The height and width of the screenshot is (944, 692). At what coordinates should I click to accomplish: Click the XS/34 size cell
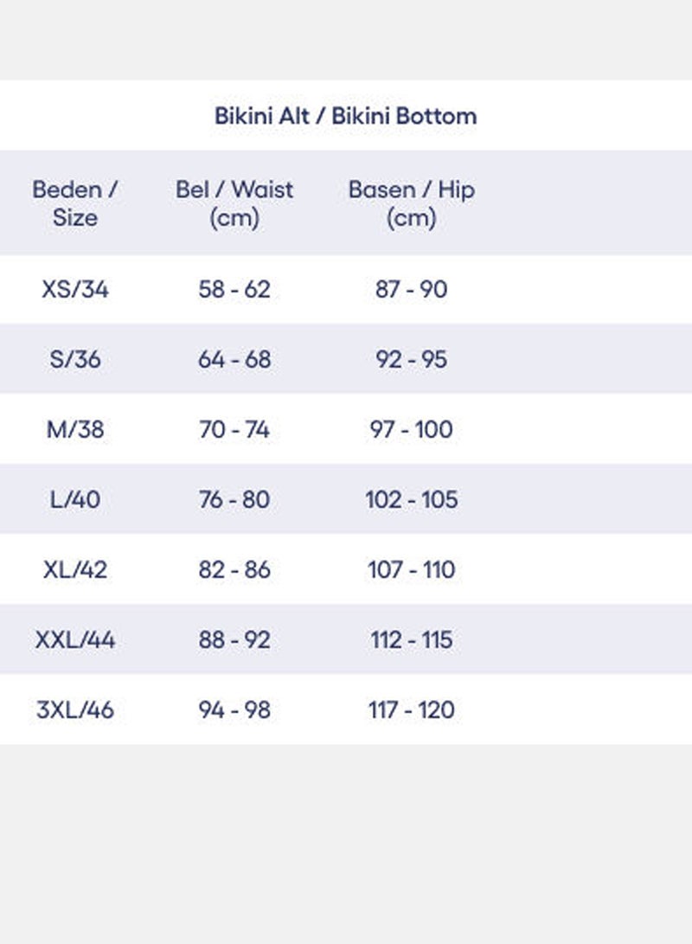[75, 290]
